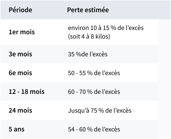Click the Perte estimée column header
Image resolution: width=171 pixels, height=139 pixels.
coord(88,10)
